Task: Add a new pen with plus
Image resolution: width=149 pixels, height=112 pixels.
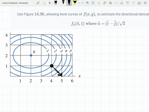Action: pyautogui.click(x=82, y=3)
